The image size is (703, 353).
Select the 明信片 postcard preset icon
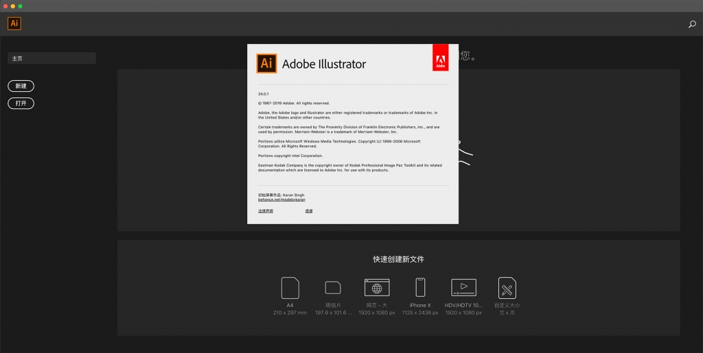[333, 288]
